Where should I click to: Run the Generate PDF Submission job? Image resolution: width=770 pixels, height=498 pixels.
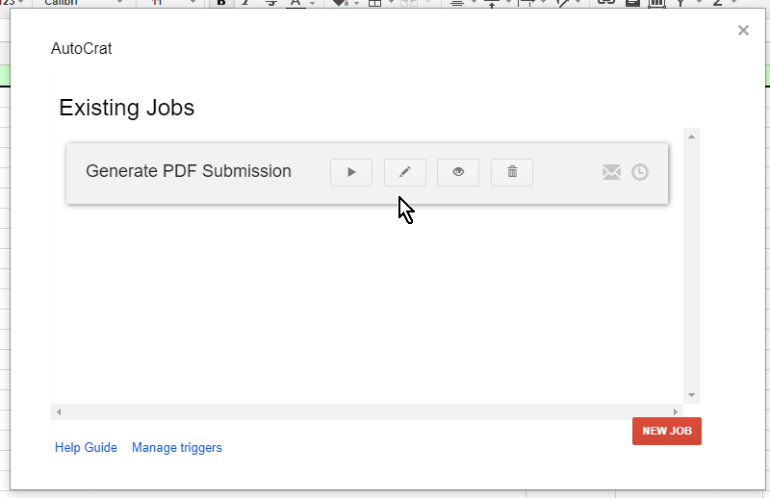click(x=351, y=172)
